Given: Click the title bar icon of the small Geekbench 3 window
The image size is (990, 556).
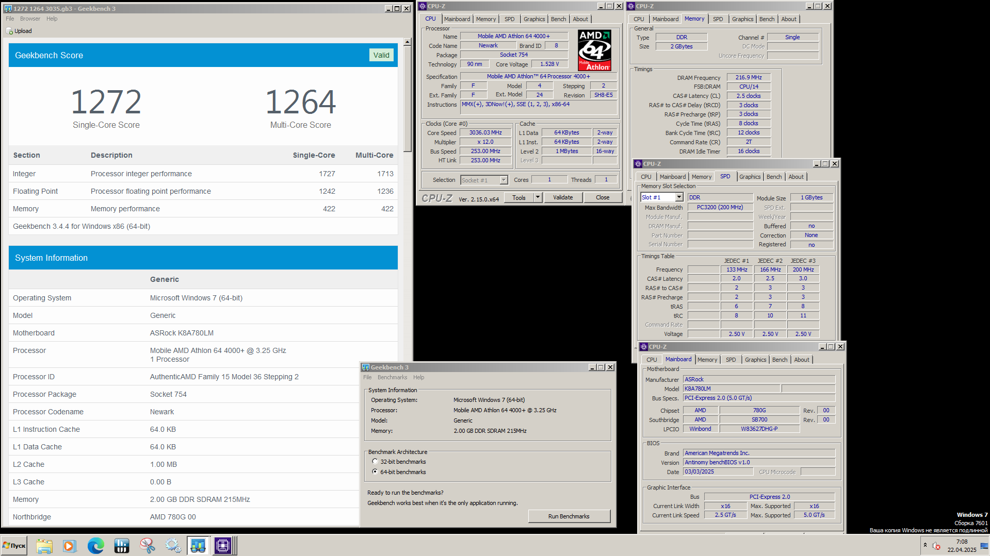Looking at the screenshot, I should tap(366, 367).
